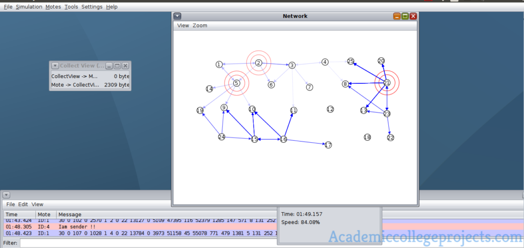The width and height of the screenshot is (524, 248).
Task: Select mote node 24
Action: 222,137
